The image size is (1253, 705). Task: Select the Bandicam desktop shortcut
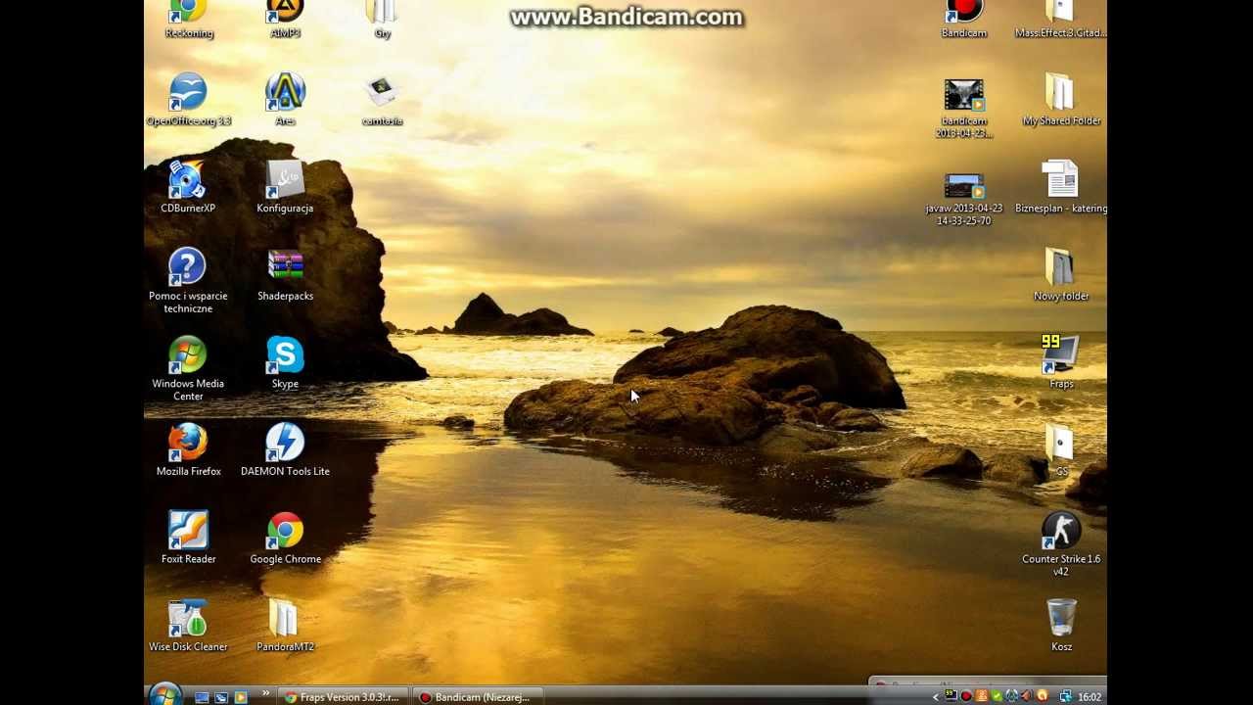pos(964,20)
